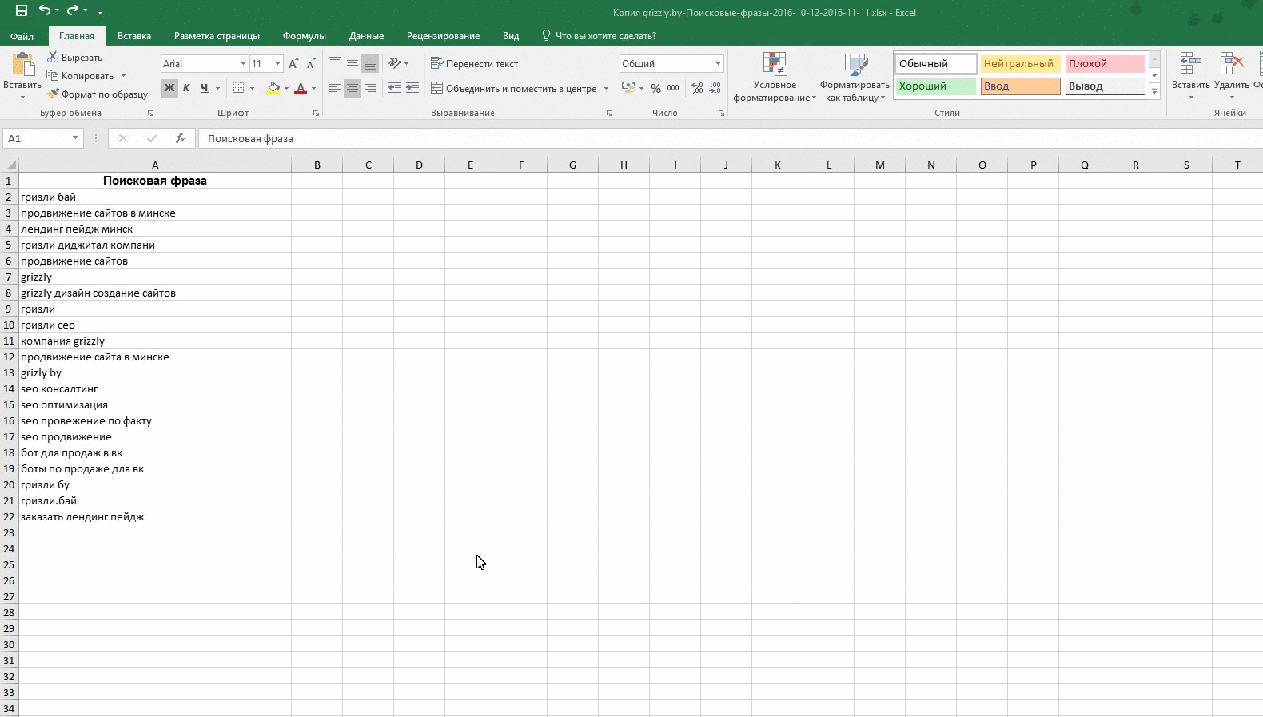The image size is (1263, 717).
Task: Decrease the font size
Action: click(311, 63)
